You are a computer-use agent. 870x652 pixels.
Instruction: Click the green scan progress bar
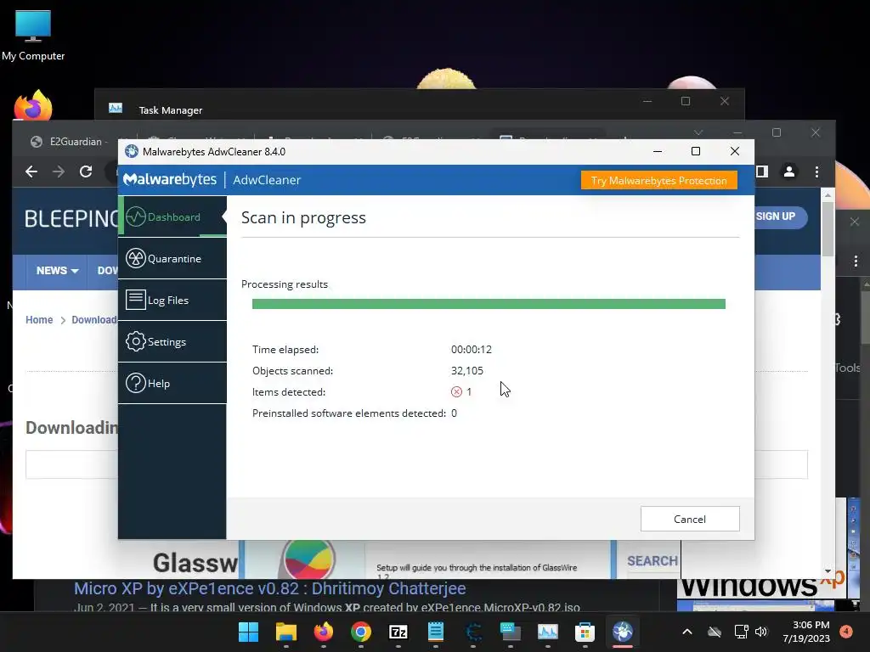(489, 304)
